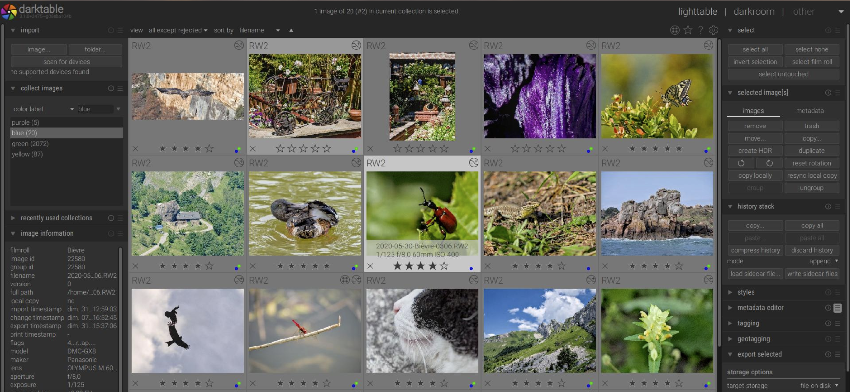Toggle star overlays icon in toolbar
Image resolution: width=850 pixels, height=392 pixels.
click(688, 30)
